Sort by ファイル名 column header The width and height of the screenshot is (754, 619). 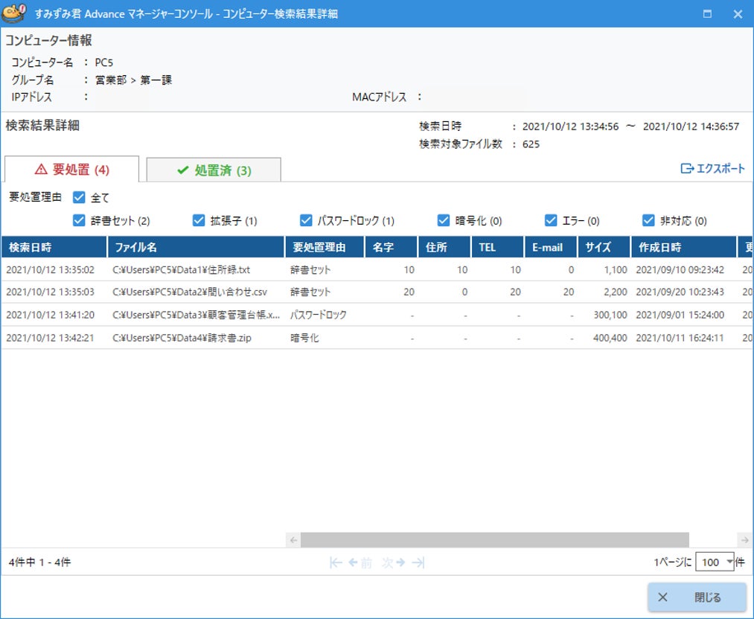197,247
